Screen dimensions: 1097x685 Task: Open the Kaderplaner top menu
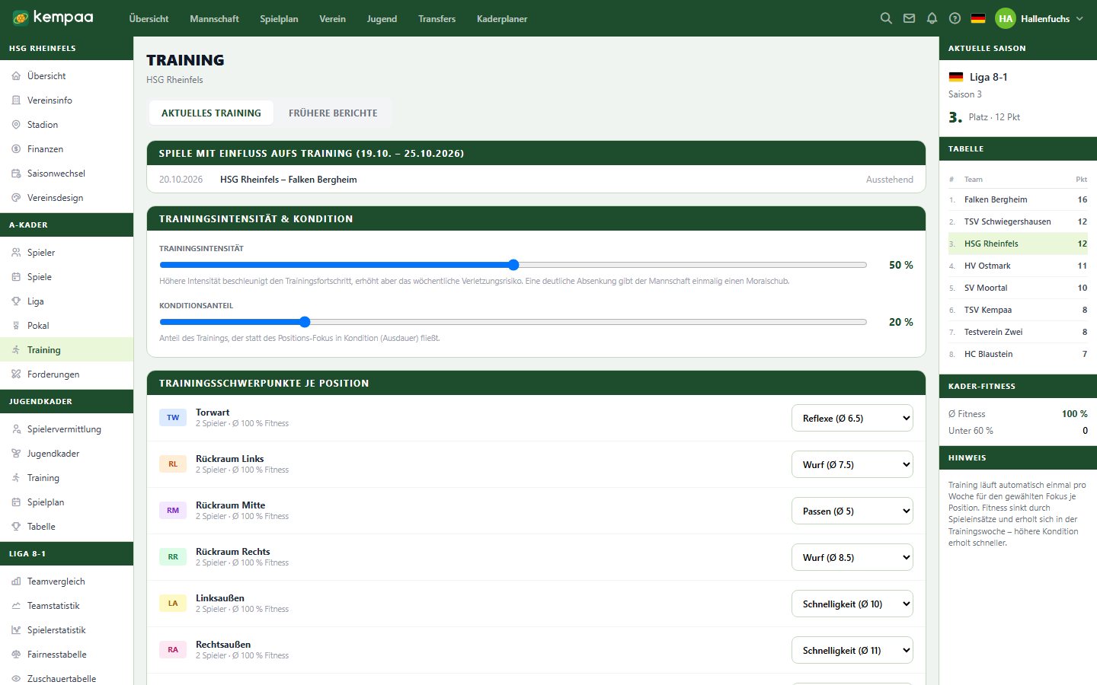tap(502, 18)
